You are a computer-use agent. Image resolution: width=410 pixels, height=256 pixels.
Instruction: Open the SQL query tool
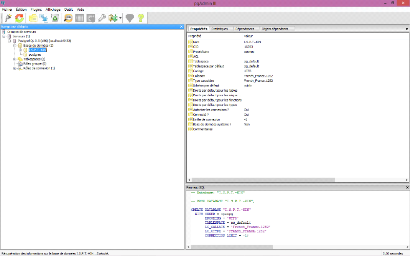(68, 18)
